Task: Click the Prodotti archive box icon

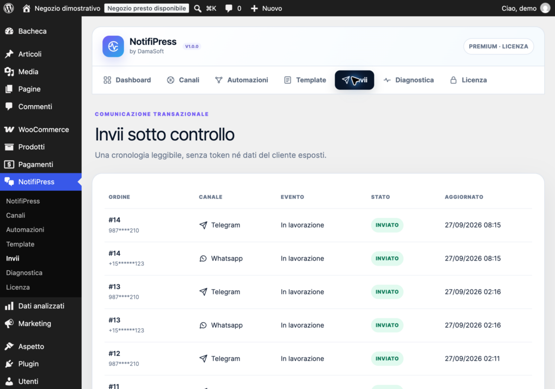Action: pos(9,147)
